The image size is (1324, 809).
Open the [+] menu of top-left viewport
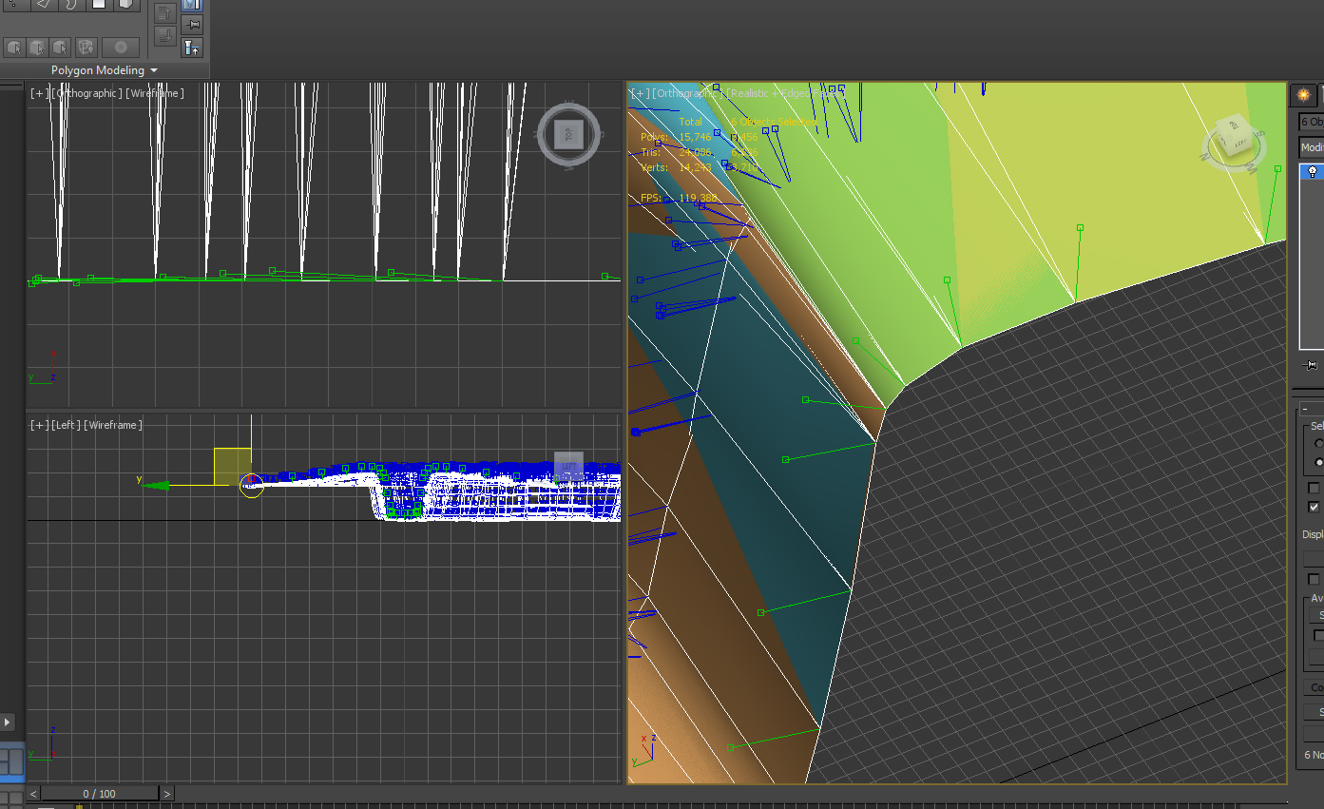tap(39, 93)
